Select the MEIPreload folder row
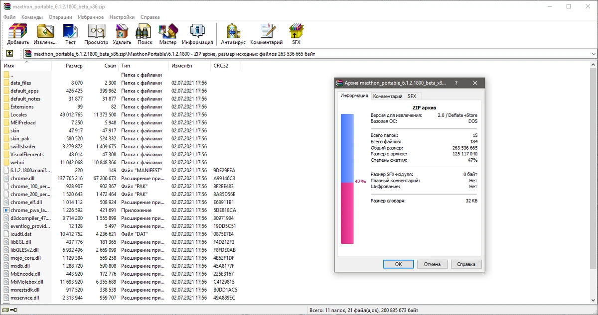 [120, 122]
